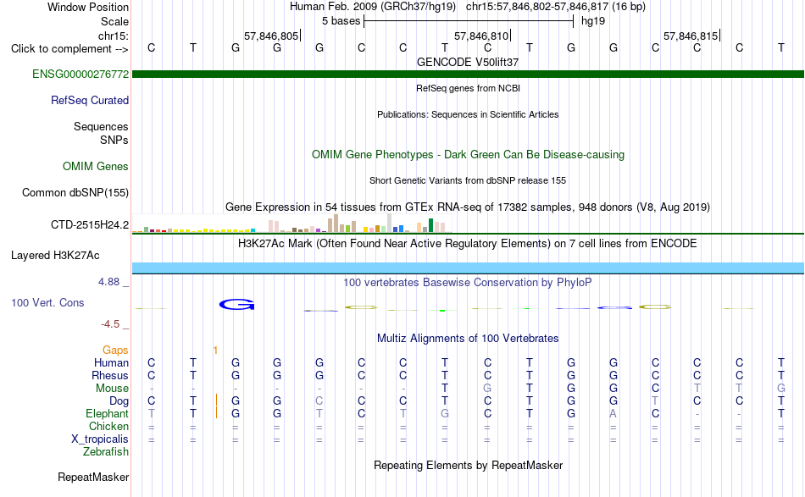This screenshot has height=497, width=805.
Task: Select the Zebrafish alignment row label
Action: (x=106, y=451)
